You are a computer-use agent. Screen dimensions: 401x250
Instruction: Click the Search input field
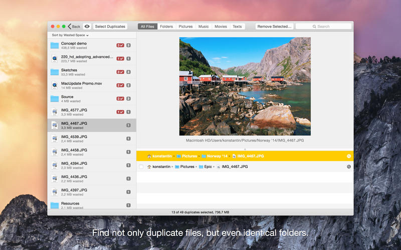point(323,26)
